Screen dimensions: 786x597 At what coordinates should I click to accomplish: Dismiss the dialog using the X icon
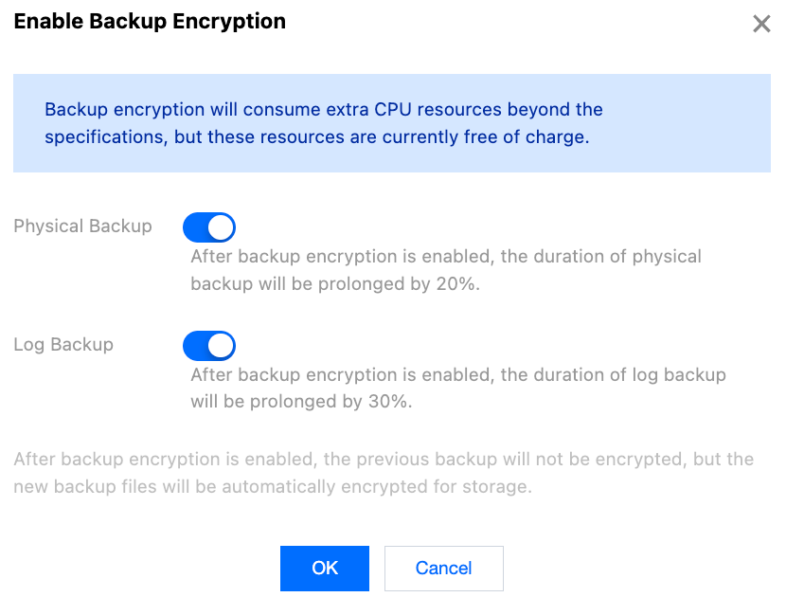point(761,25)
